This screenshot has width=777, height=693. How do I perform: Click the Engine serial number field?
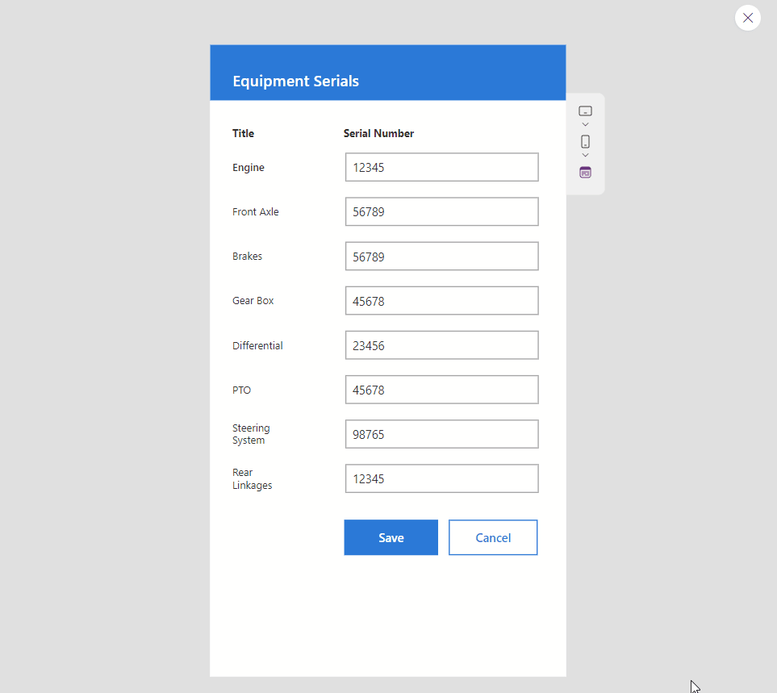441,167
